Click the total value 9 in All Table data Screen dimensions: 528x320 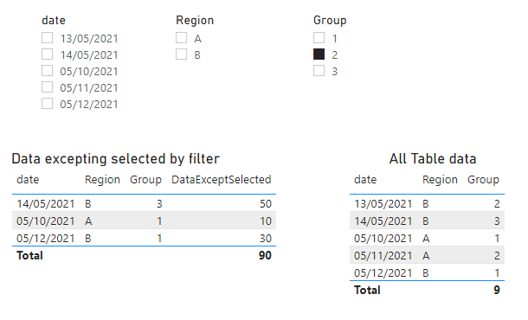(497, 290)
